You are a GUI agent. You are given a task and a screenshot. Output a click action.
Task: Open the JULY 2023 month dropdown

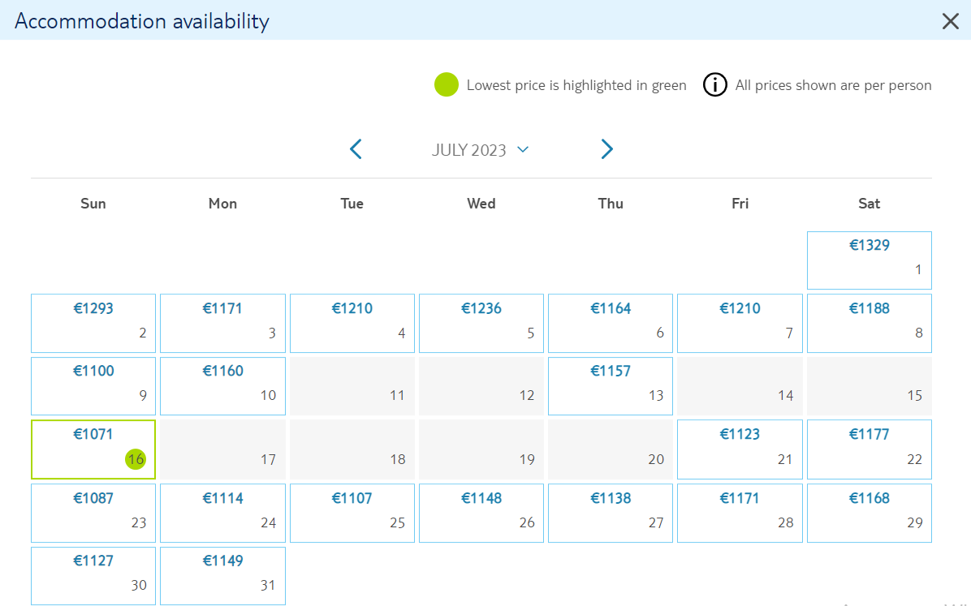click(x=480, y=150)
